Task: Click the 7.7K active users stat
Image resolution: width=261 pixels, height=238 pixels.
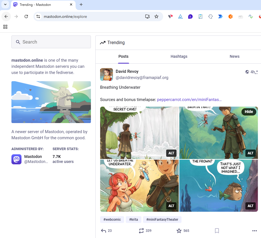Action: 63,159
